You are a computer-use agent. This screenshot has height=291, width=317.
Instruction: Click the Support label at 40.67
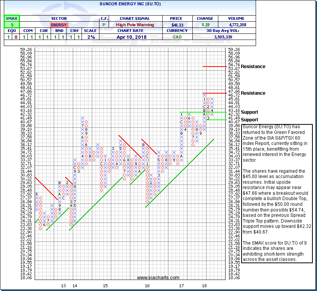coord(250,120)
